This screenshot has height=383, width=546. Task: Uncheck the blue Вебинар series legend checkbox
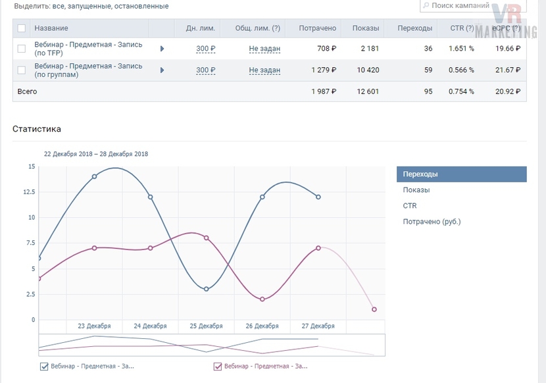(x=44, y=367)
